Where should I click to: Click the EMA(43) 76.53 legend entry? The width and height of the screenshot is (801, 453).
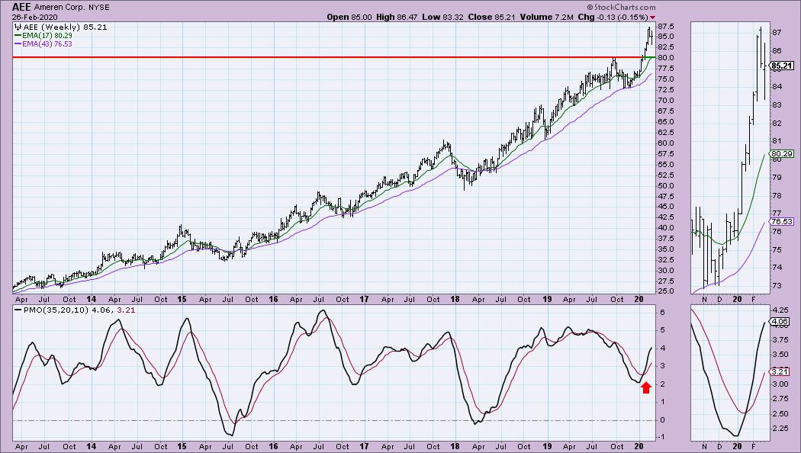pyautogui.click(x=43, y=44)
